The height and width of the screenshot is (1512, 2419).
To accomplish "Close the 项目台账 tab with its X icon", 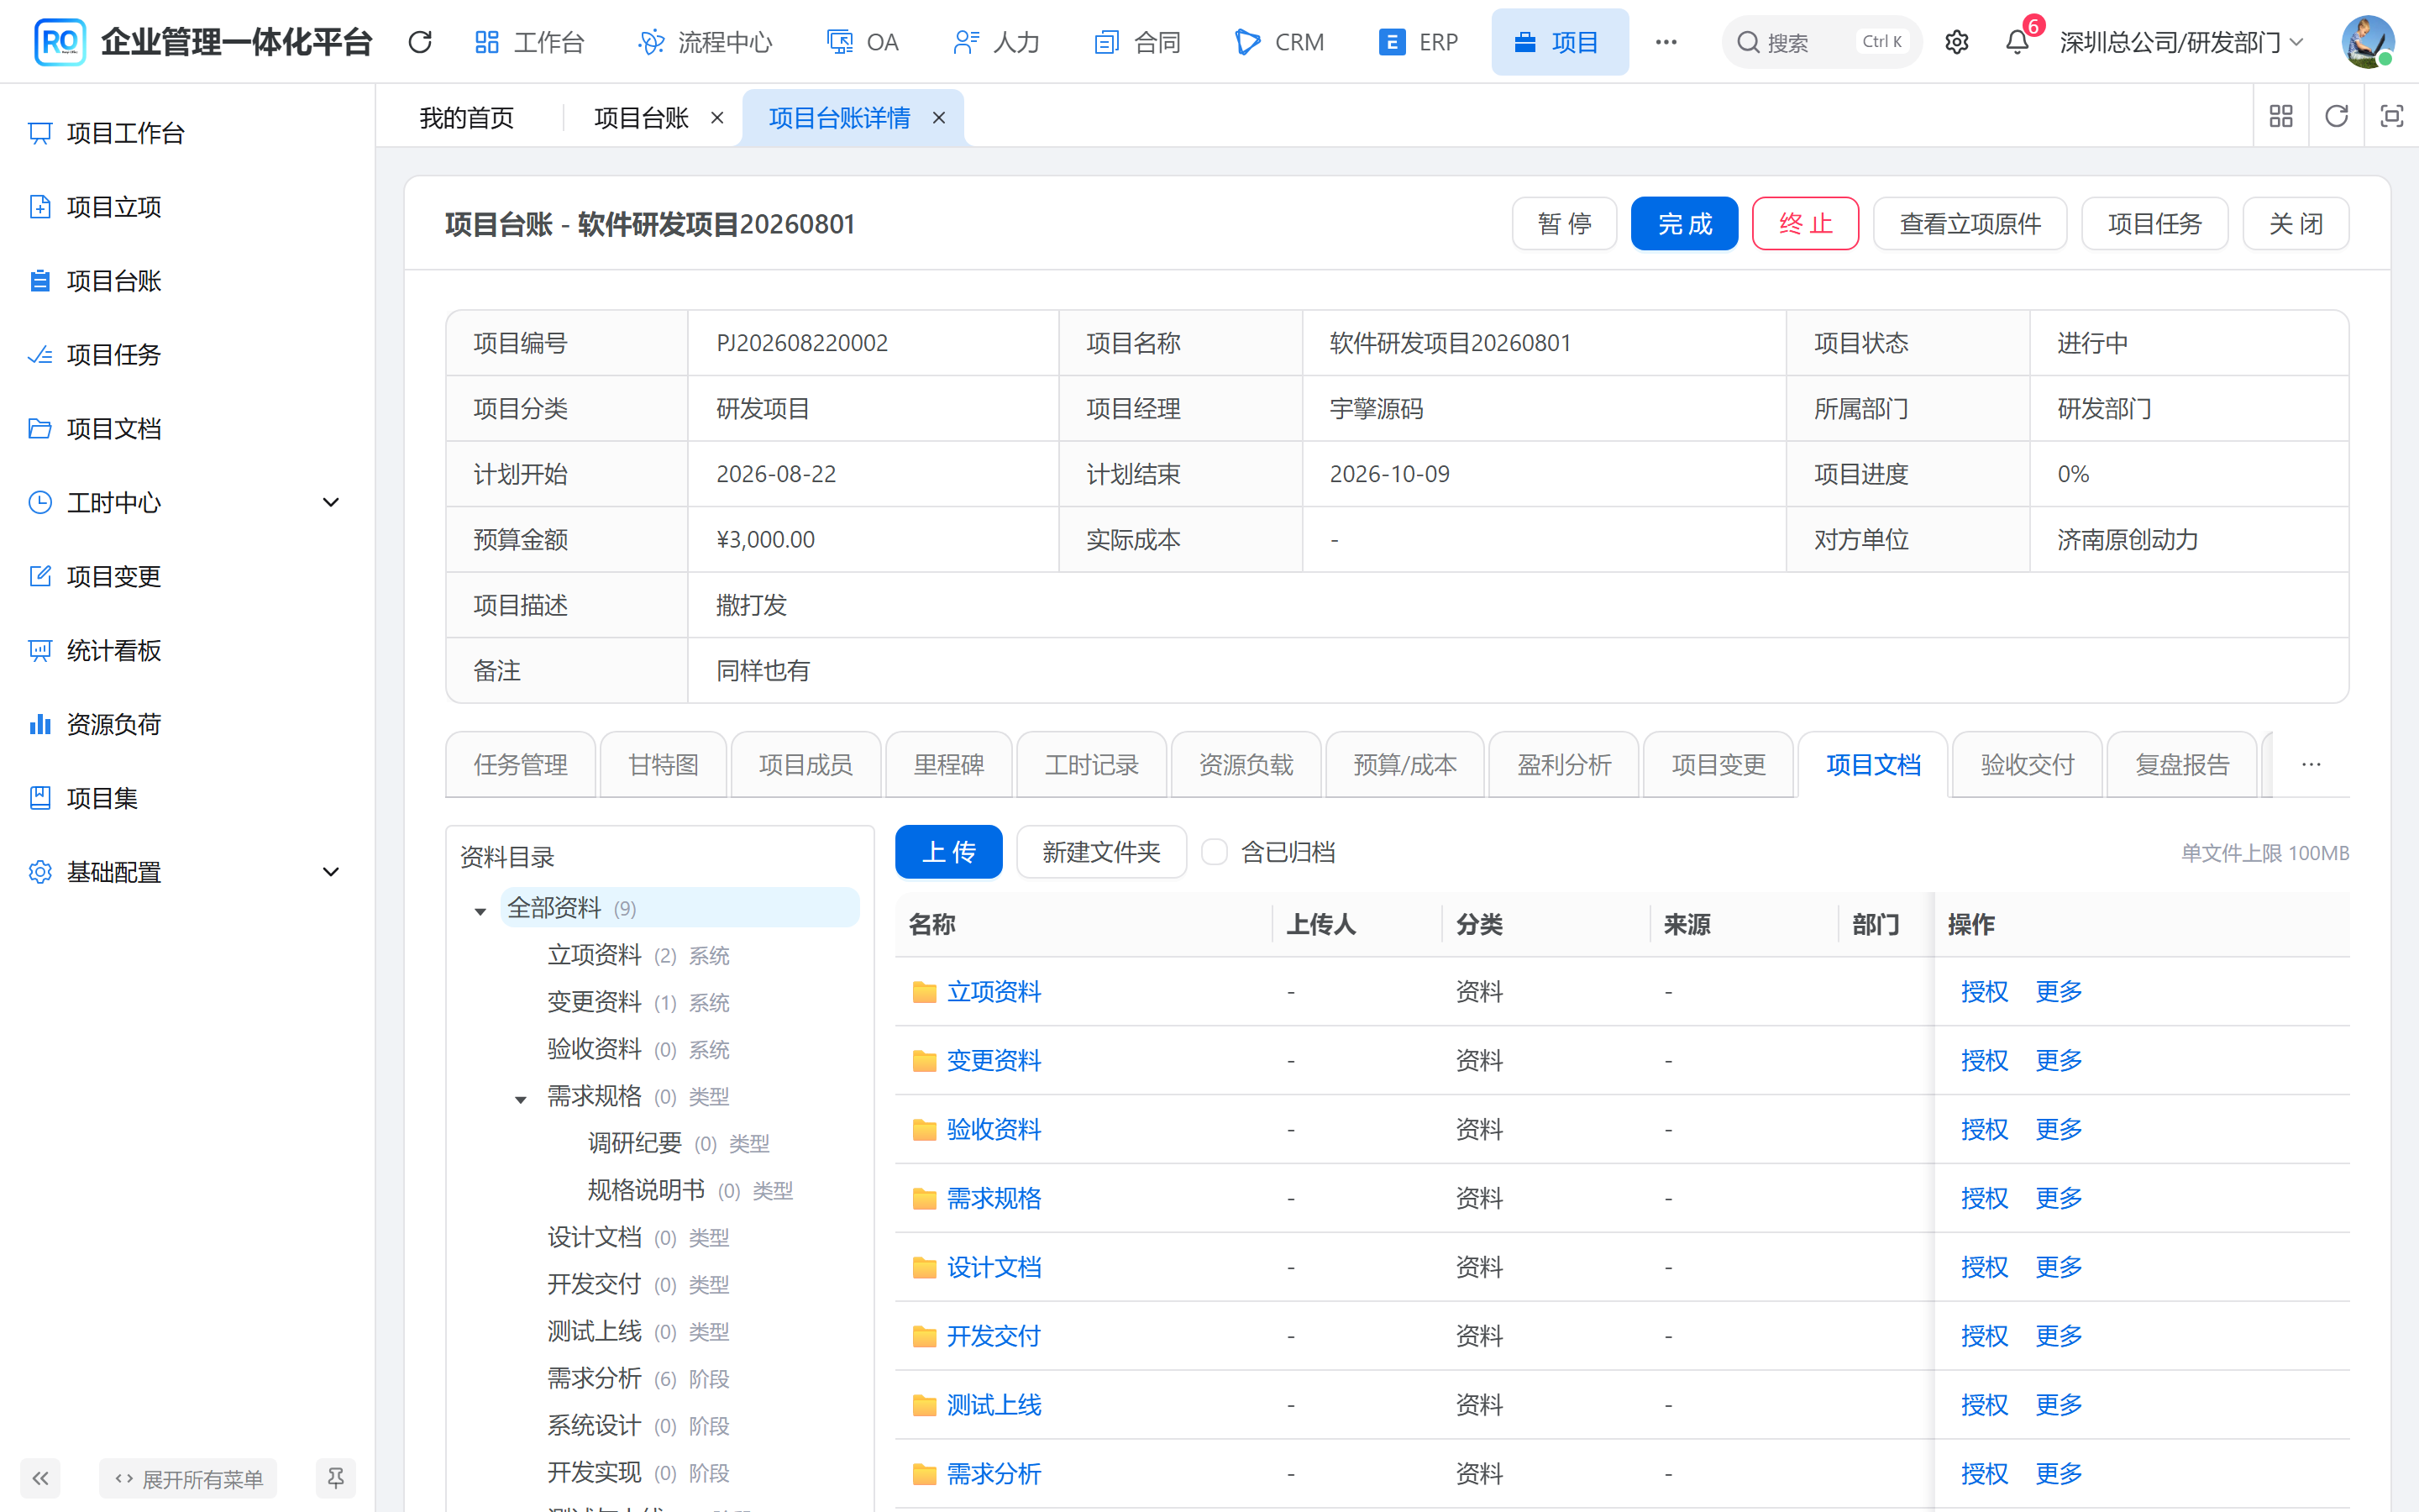I will [716, 118].
